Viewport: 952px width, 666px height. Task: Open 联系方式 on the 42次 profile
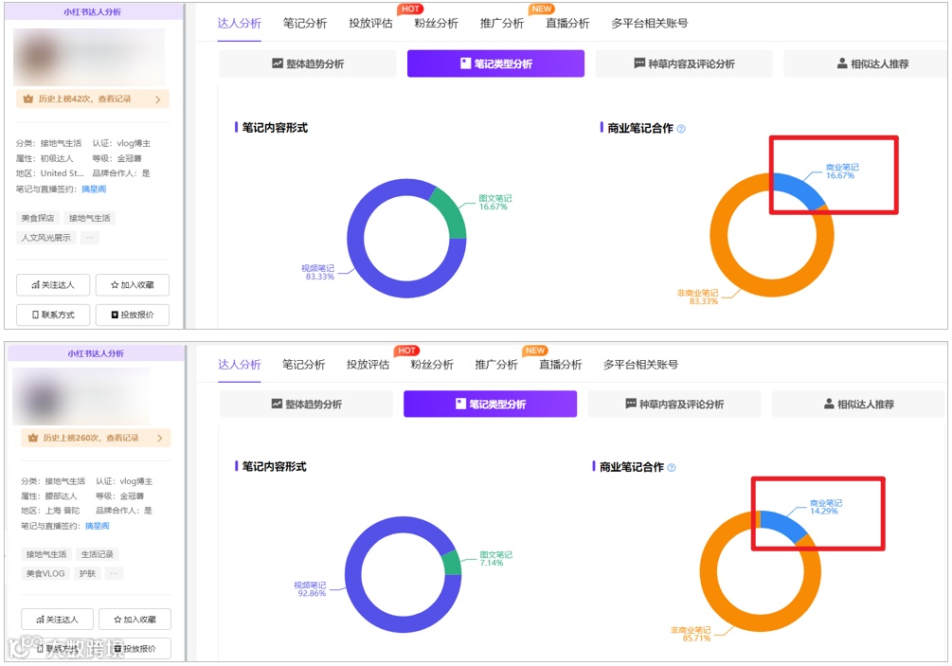(x=53, y=315)
